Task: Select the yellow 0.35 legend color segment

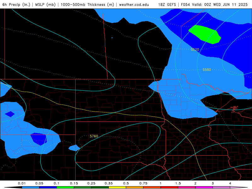Action: coord(117,187)
